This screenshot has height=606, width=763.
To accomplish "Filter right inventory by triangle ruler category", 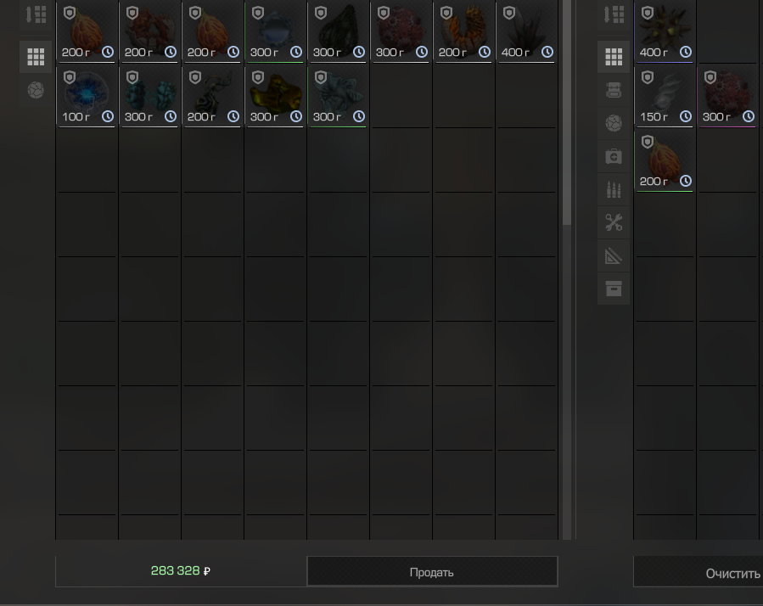I will pos(614,255).
